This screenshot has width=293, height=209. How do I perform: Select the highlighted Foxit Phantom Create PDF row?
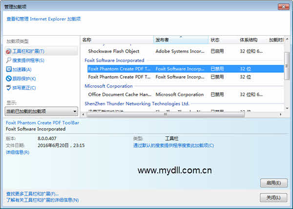pyautogui.click(x=186, y=69)
